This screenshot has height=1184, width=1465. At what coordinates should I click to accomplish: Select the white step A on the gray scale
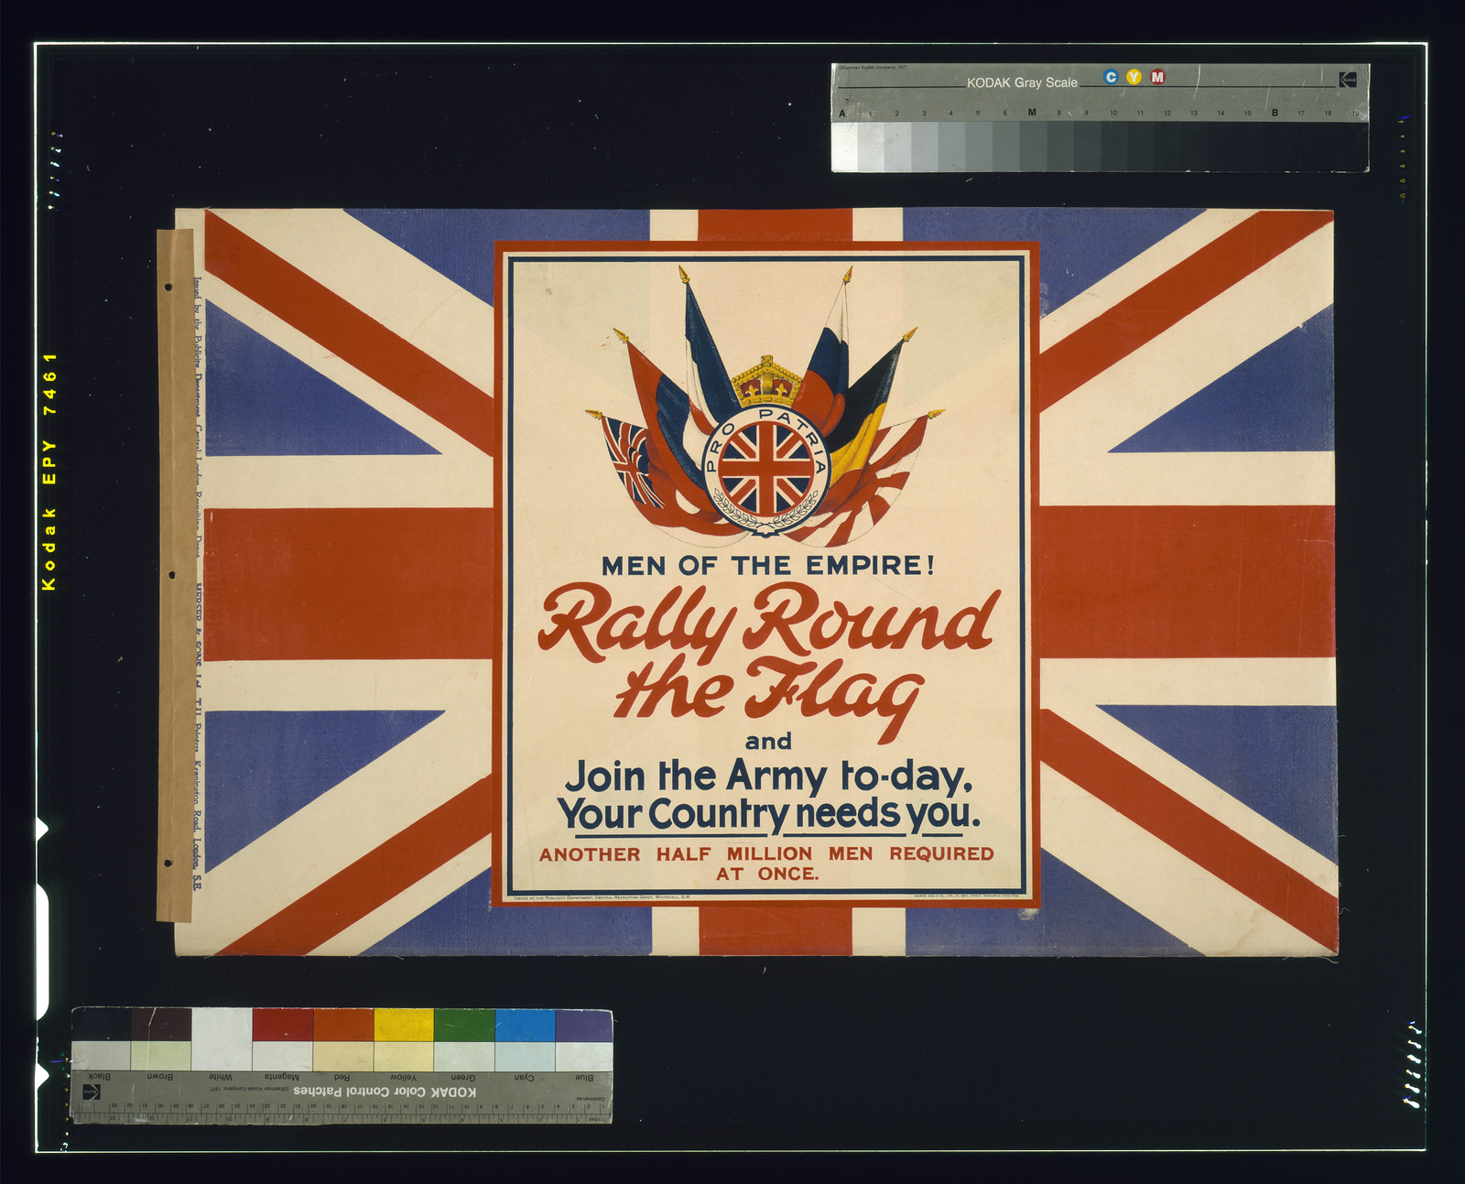[844, 146]
